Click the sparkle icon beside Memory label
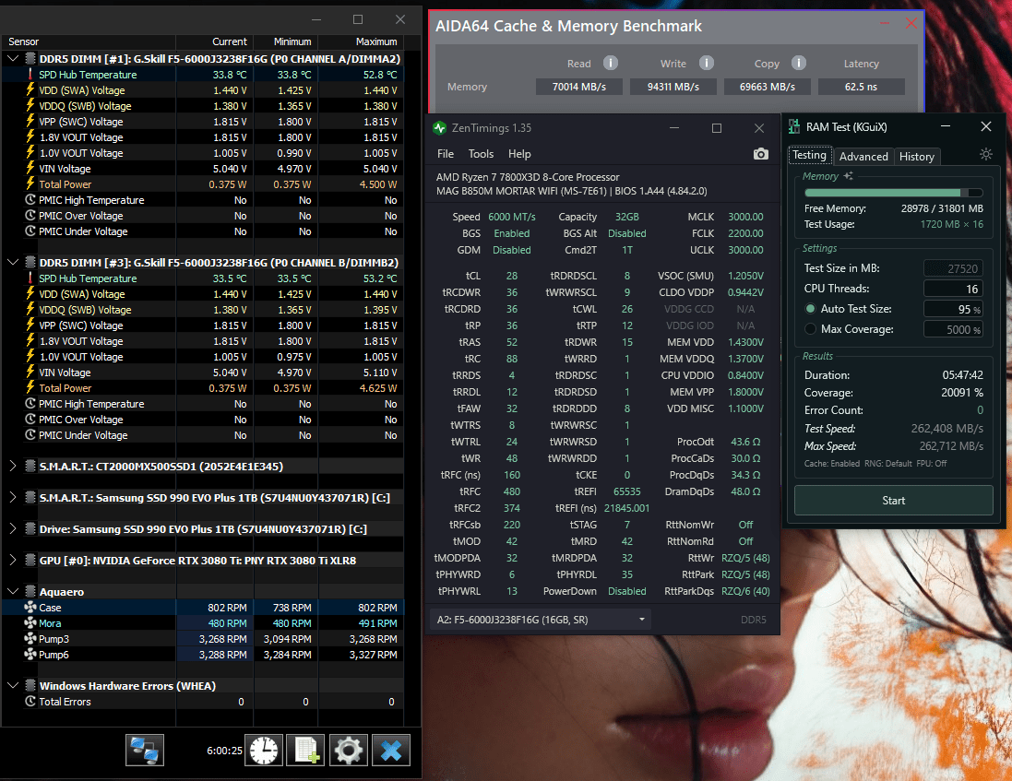This screenshot has height=781, width=1012. click(x=849, y=175)
